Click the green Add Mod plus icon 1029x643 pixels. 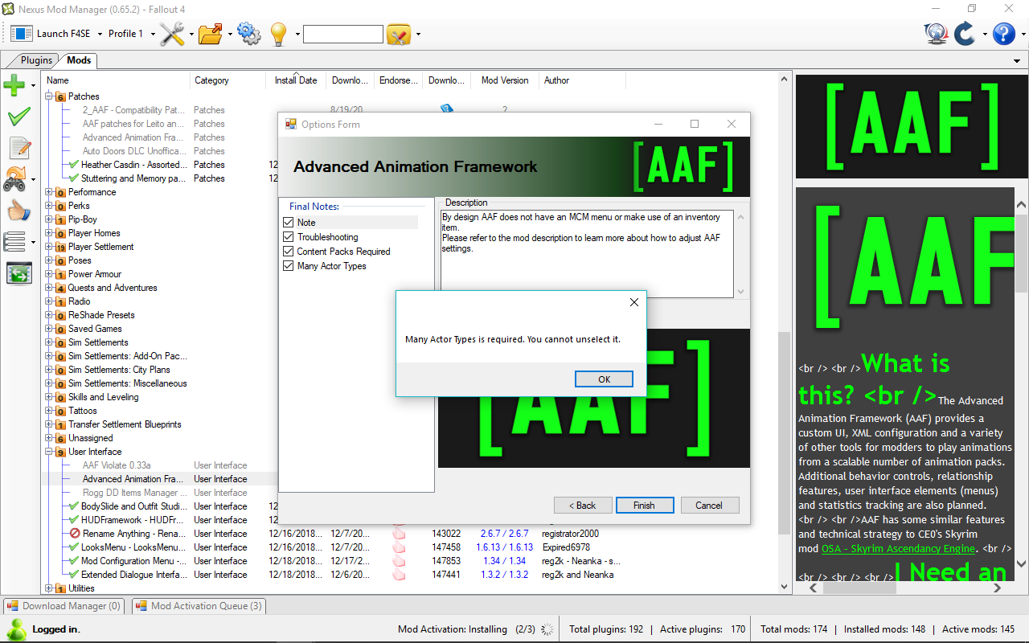(x=16, y=84)
